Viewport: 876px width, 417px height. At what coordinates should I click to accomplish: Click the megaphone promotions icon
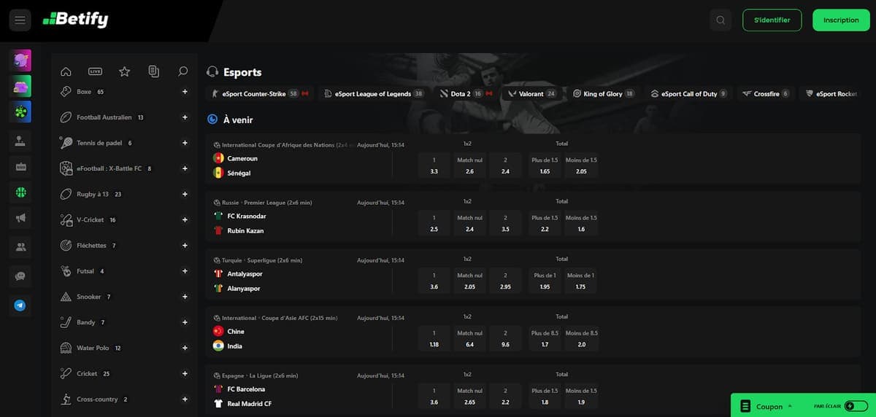point(20,217)
